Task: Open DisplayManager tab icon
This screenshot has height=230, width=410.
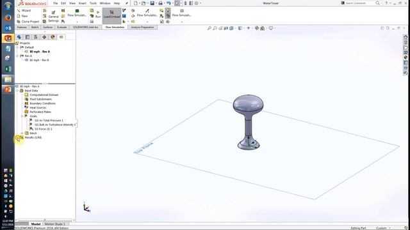Action: (53, 37)
